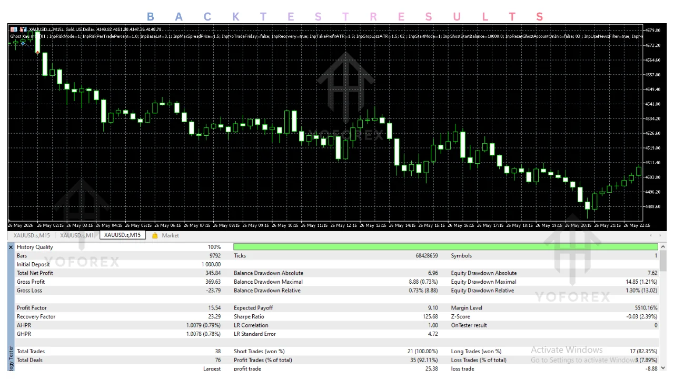The image size is (674, 379).
Task: Click the 26 May 10:15 time axis label
Action: pos(284,225)
